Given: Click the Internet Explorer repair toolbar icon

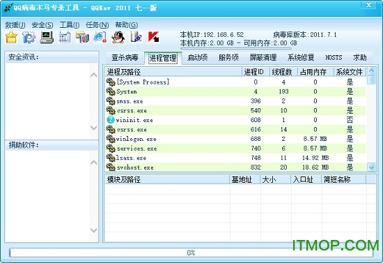Looking at the screenshot, I should click(x=100, y=38).
